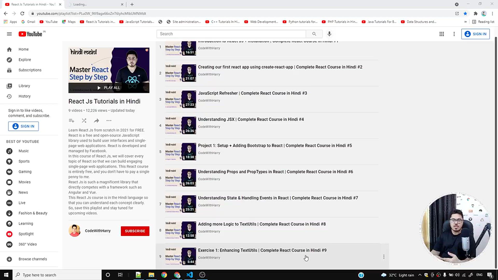Expand hidden bookmarks chevron
Viewport: 498px width, 280px height.
tap(465, 22)
